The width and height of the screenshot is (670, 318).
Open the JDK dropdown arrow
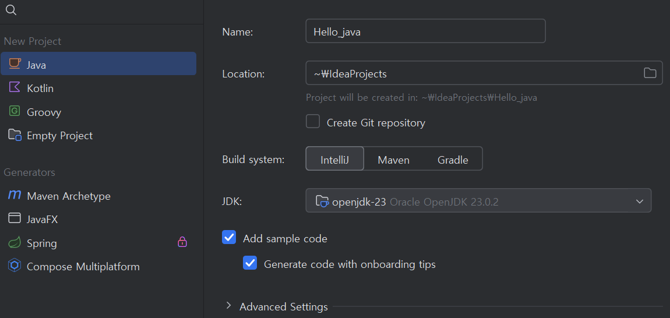pos(640,202)
